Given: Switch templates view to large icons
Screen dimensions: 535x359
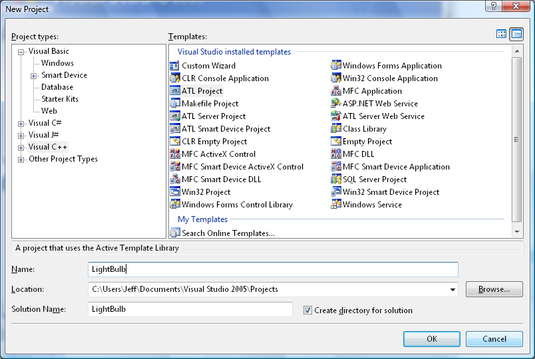Looking at the screenshot, I should tap(501, 34).
